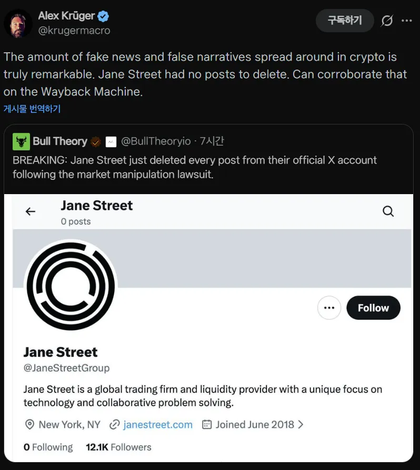Screen dimensions: 420x470
Task: Click the @krugermacro handle
Action: pos(74,31)
